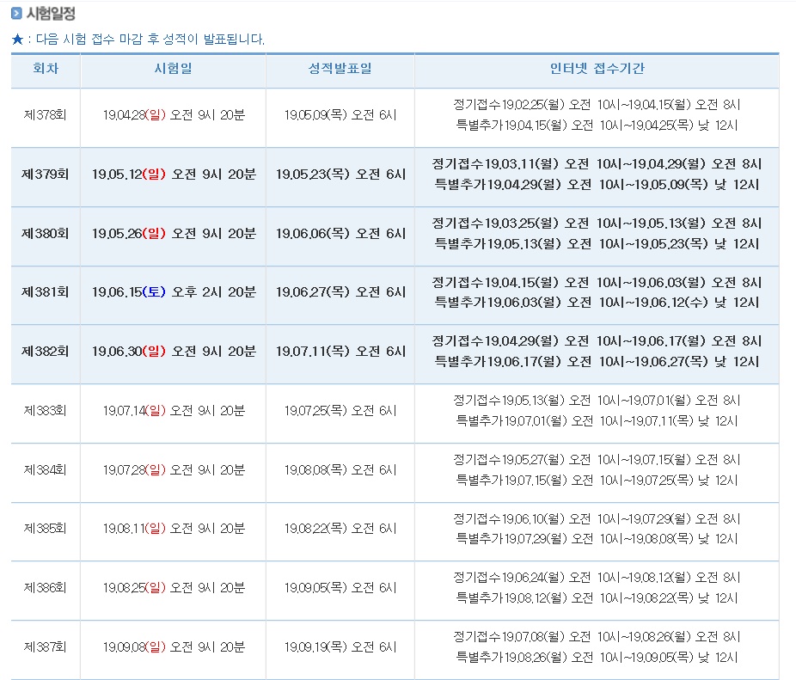Click 특별추가 line starting 19.04.29(월) for 제379회
Screen dimensions: 796x680
(597, 184)
